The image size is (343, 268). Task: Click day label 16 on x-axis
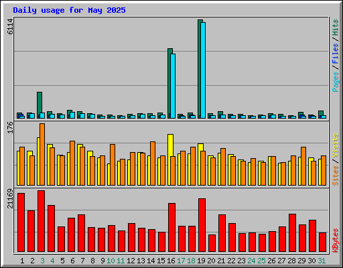tap(171, 261)
